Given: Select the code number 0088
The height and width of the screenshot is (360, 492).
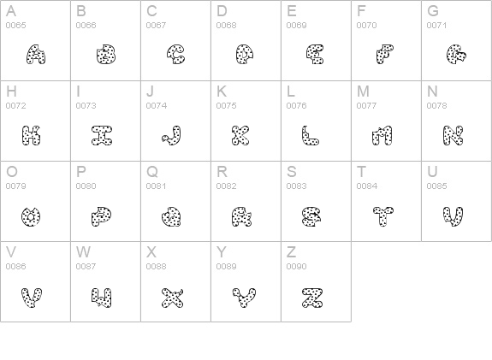Looking at the screenshot, I should coord(156,266).
